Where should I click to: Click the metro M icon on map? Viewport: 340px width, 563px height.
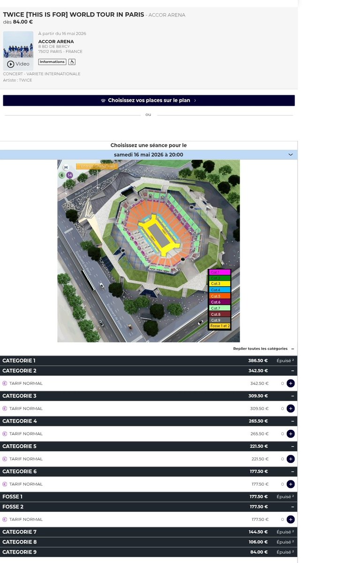(66, 167)
